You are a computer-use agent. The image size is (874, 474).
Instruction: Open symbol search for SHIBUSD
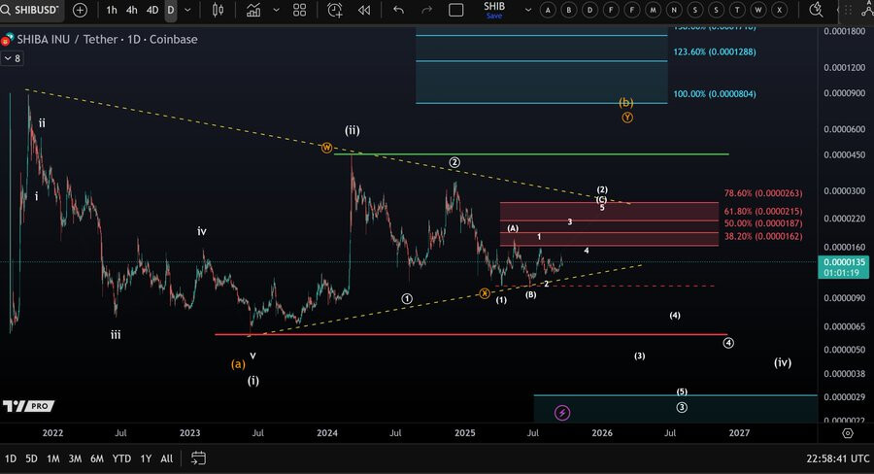pyautogui.click(x=31, y=10)
